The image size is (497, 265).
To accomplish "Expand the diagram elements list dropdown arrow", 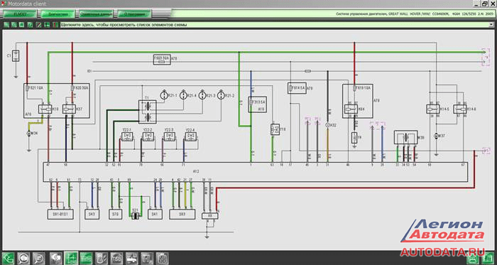I will (492, 25).
